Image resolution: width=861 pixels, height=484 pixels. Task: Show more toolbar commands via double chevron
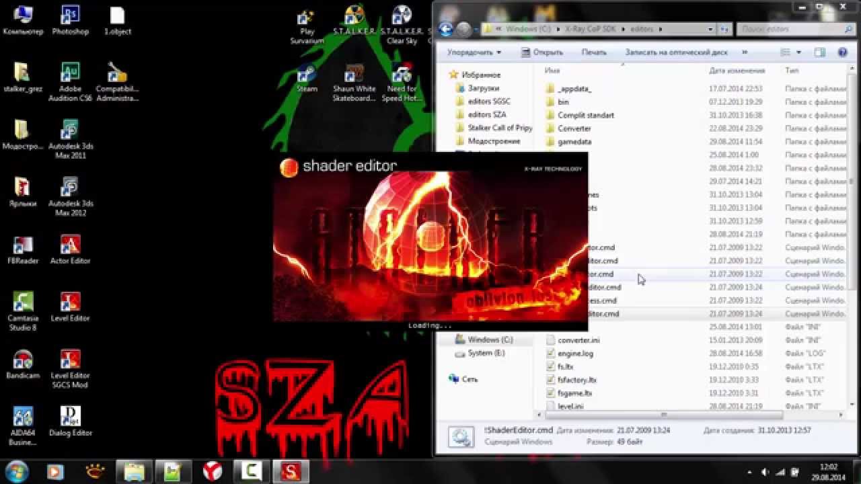click(x=745, y=52)
